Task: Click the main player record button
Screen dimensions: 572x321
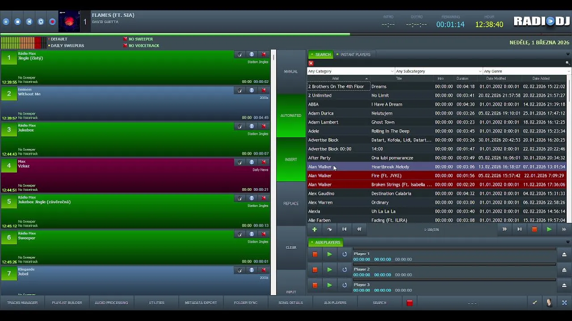Action: pyautogui.click(x=52, y=21)
